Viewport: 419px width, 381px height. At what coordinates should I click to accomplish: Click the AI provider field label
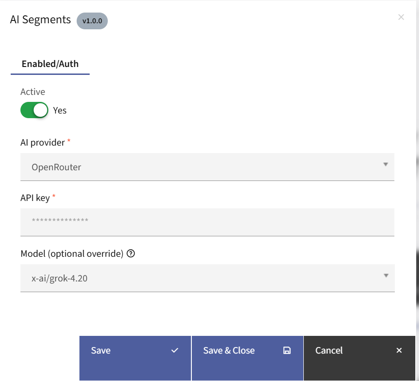[43, 142]
